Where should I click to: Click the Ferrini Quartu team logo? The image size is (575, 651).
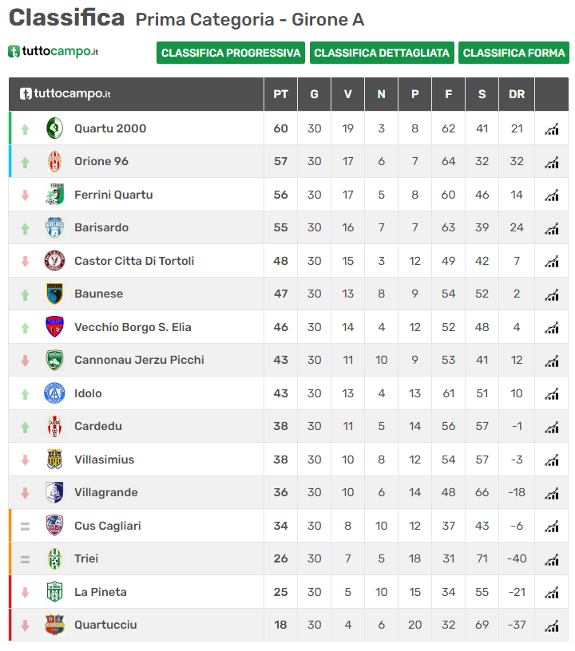(54, 195)
